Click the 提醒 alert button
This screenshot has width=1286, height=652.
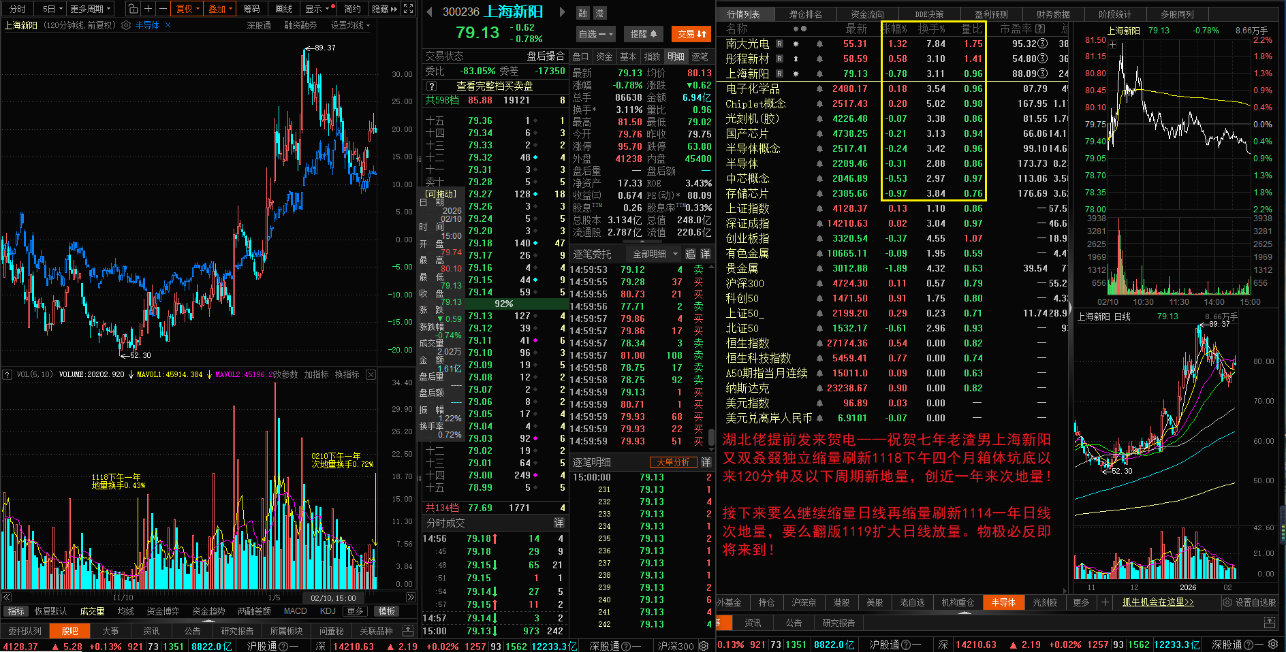click(x=644, y=34)
